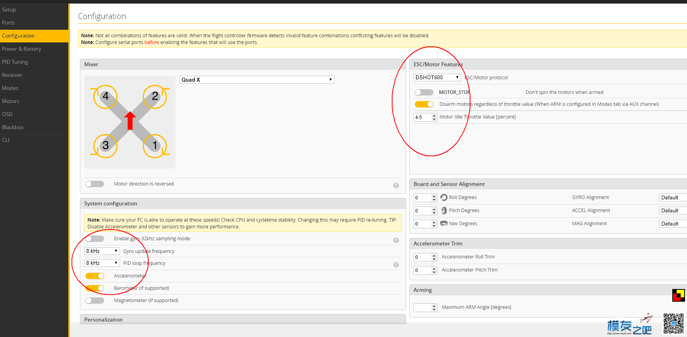Image resolution: width=687 pixels, height=337 pixels.
Task: Click motor 3 in mixer diagram
Action: 105,146
